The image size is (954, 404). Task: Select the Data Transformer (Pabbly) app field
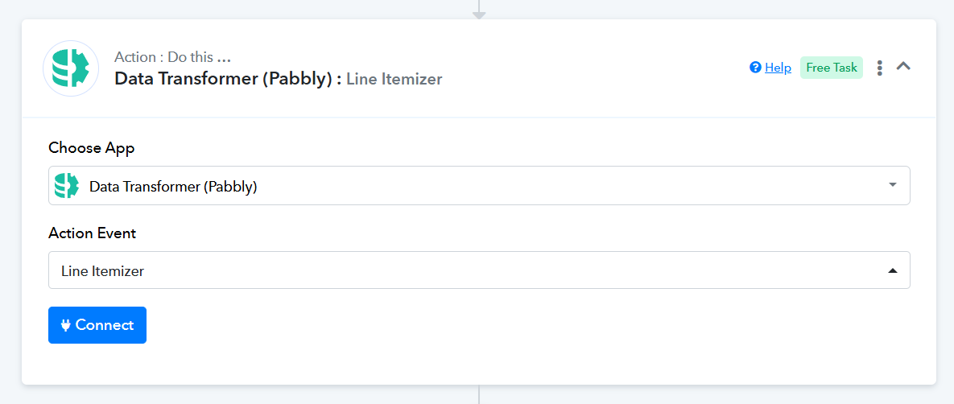[x=480, y=186]
